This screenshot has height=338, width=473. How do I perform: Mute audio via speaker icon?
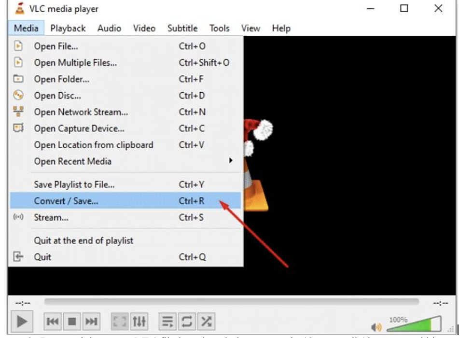point(376,327)
